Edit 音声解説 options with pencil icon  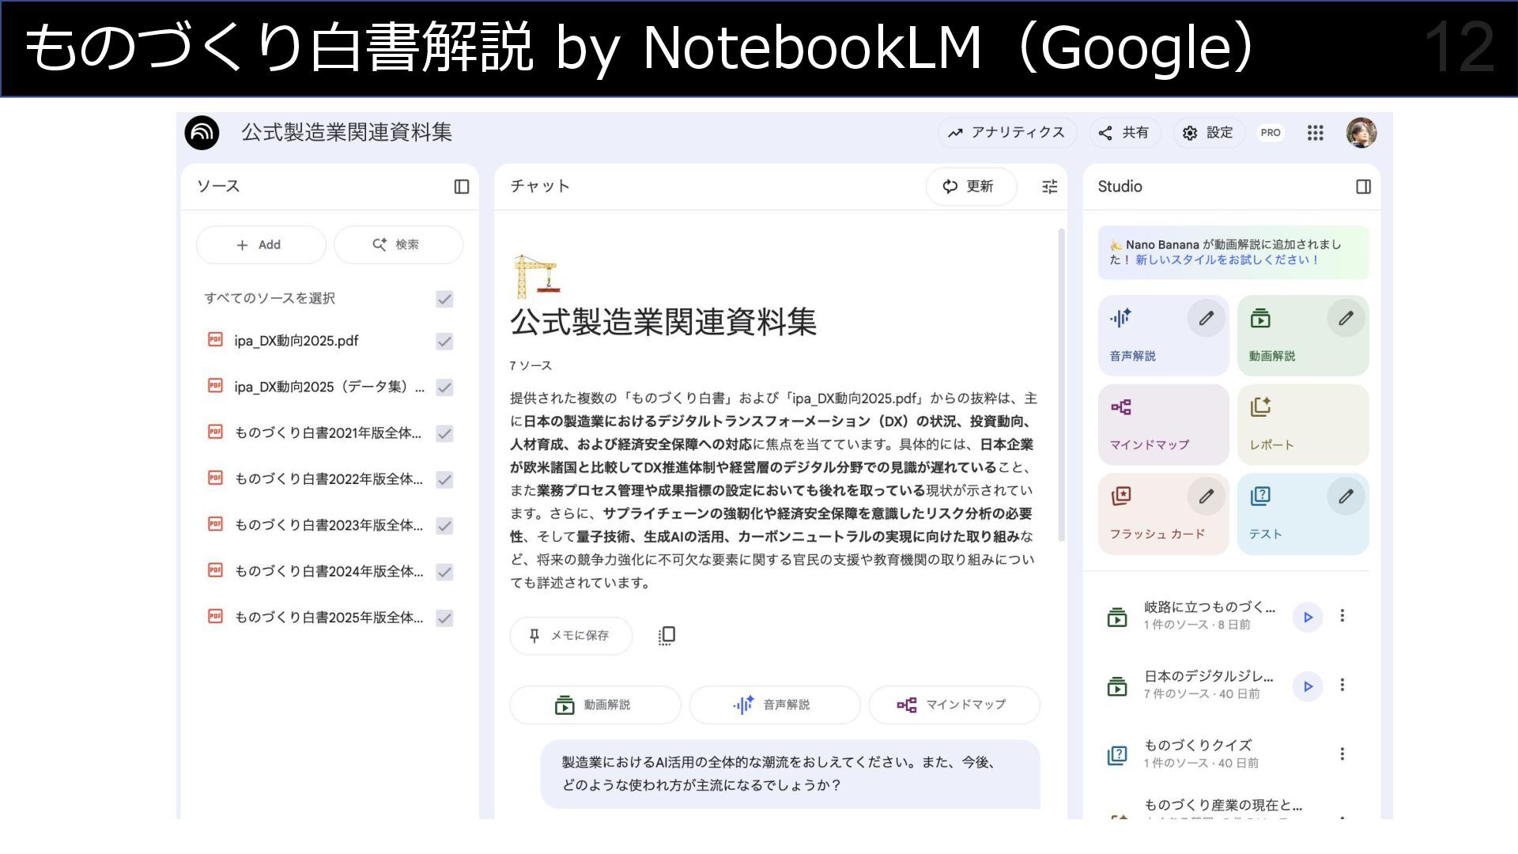pyautogui.click(x=1206, y=319)
